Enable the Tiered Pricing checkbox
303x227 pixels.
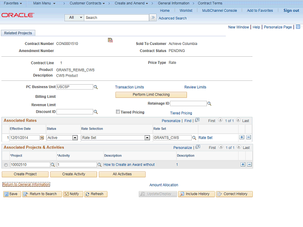click(x=118, y=112)
